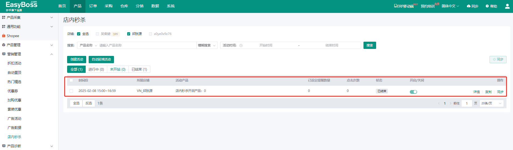Click the 产品诊断 sidebar icon
Image resolution: width=513 pixels, height=150 pixels.
[4, 146]
